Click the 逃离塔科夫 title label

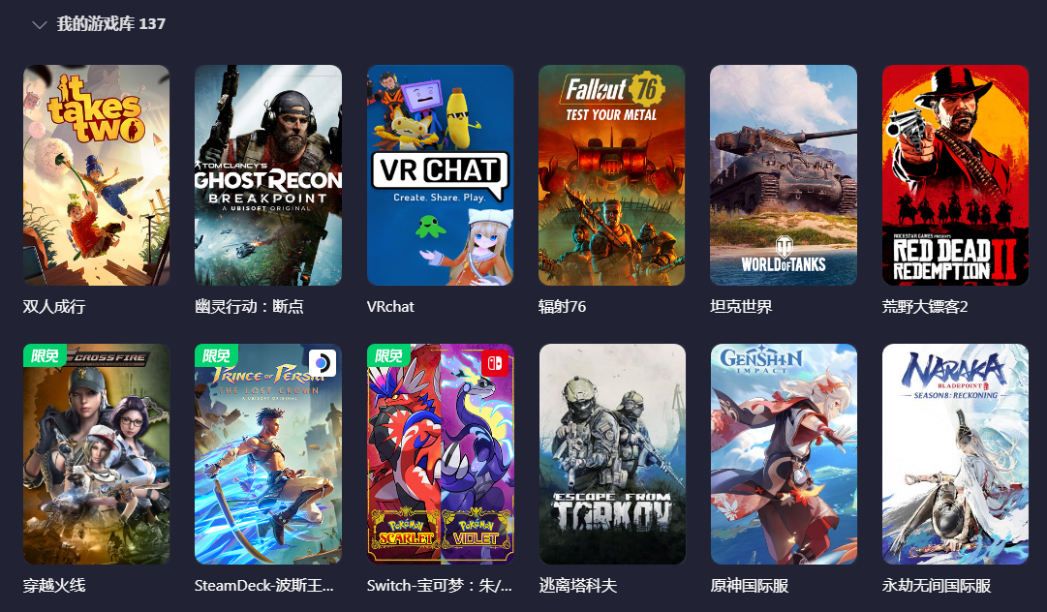[578, 585]
